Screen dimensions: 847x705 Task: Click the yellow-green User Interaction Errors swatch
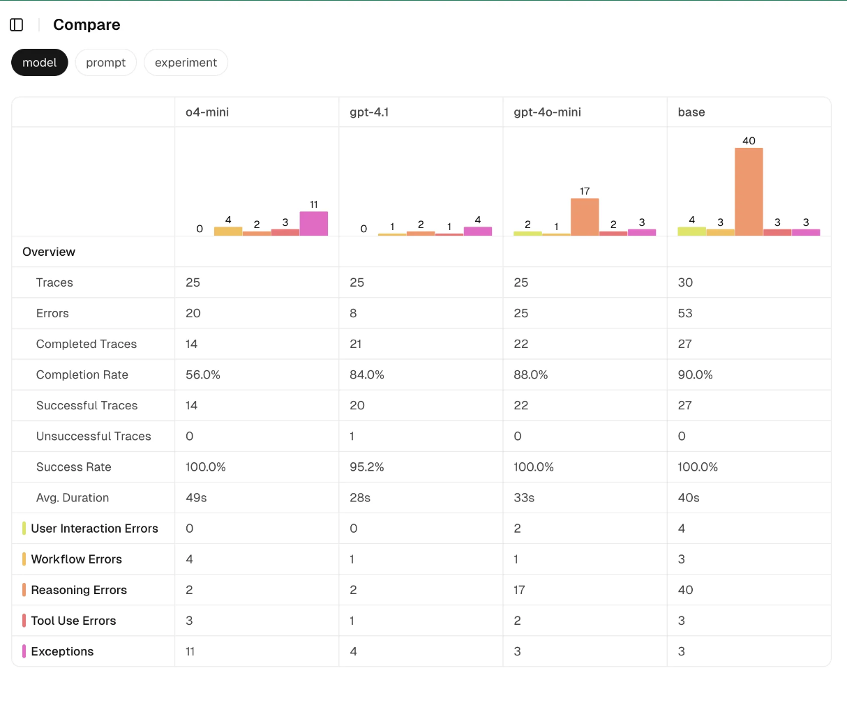(24, 529)
